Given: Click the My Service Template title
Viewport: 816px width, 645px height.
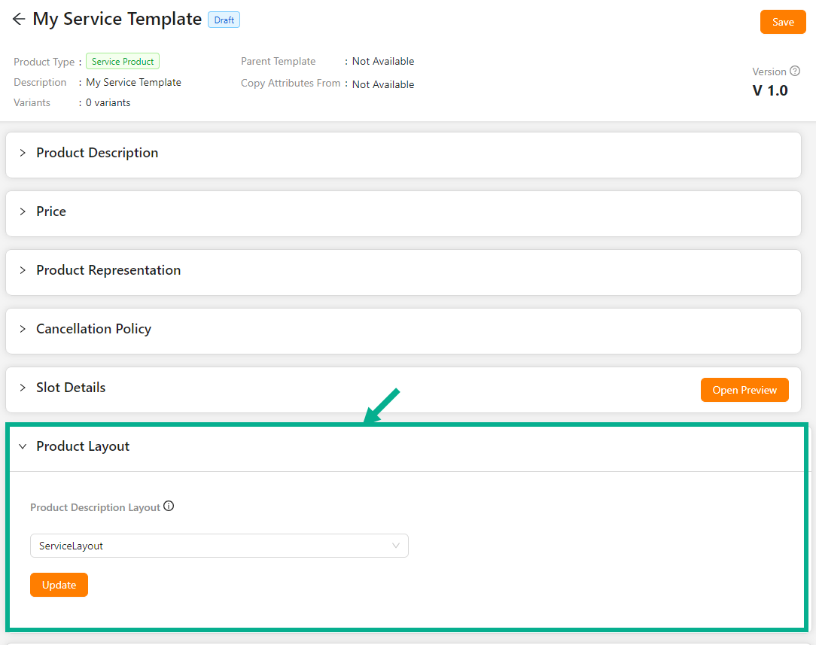Looking at the screenshot, I should coord(117,20).
